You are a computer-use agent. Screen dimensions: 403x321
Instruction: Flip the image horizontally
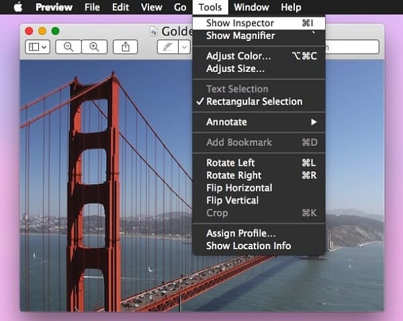tap(239, 188)
